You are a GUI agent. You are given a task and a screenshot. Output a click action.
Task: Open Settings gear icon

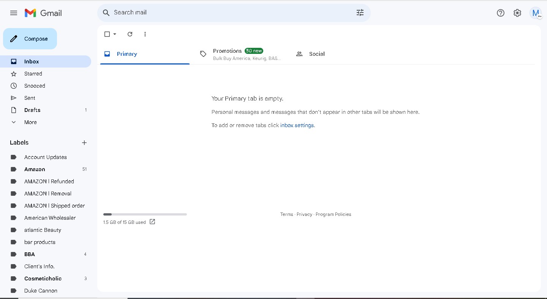[517, 13]
